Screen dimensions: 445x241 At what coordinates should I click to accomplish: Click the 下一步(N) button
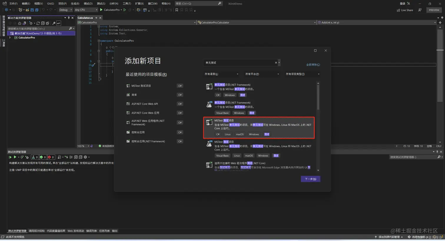[310, 179]
